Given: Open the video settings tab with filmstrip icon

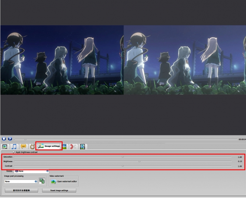Looking at the screenshot, I should 5,146.
